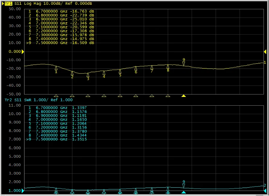Select active marker 9 on Log Mag trace
269x196 pixels.
click(x=184, y=64)
